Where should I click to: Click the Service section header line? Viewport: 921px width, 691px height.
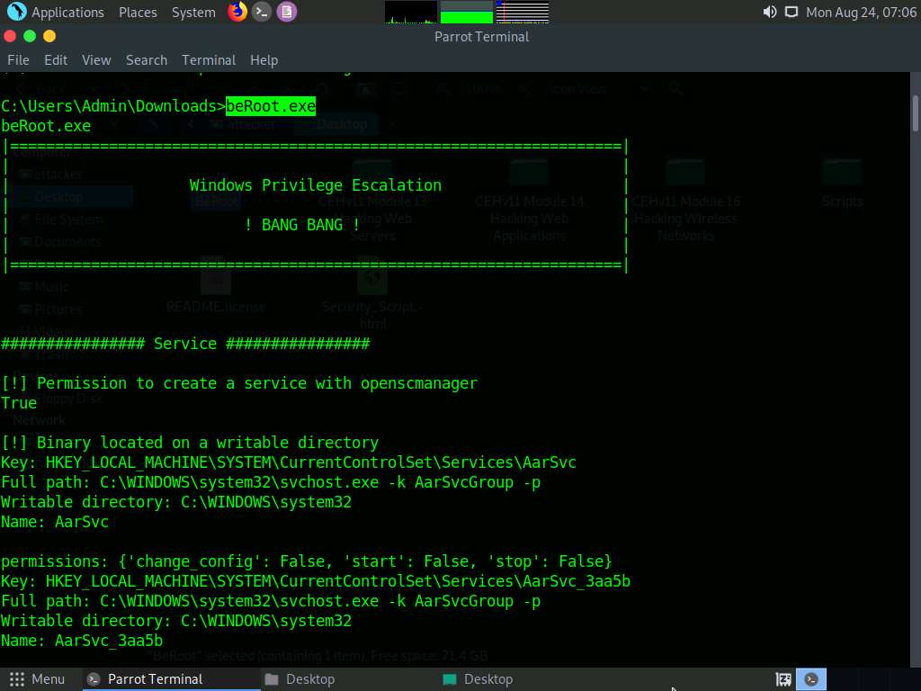pos(185,344)
